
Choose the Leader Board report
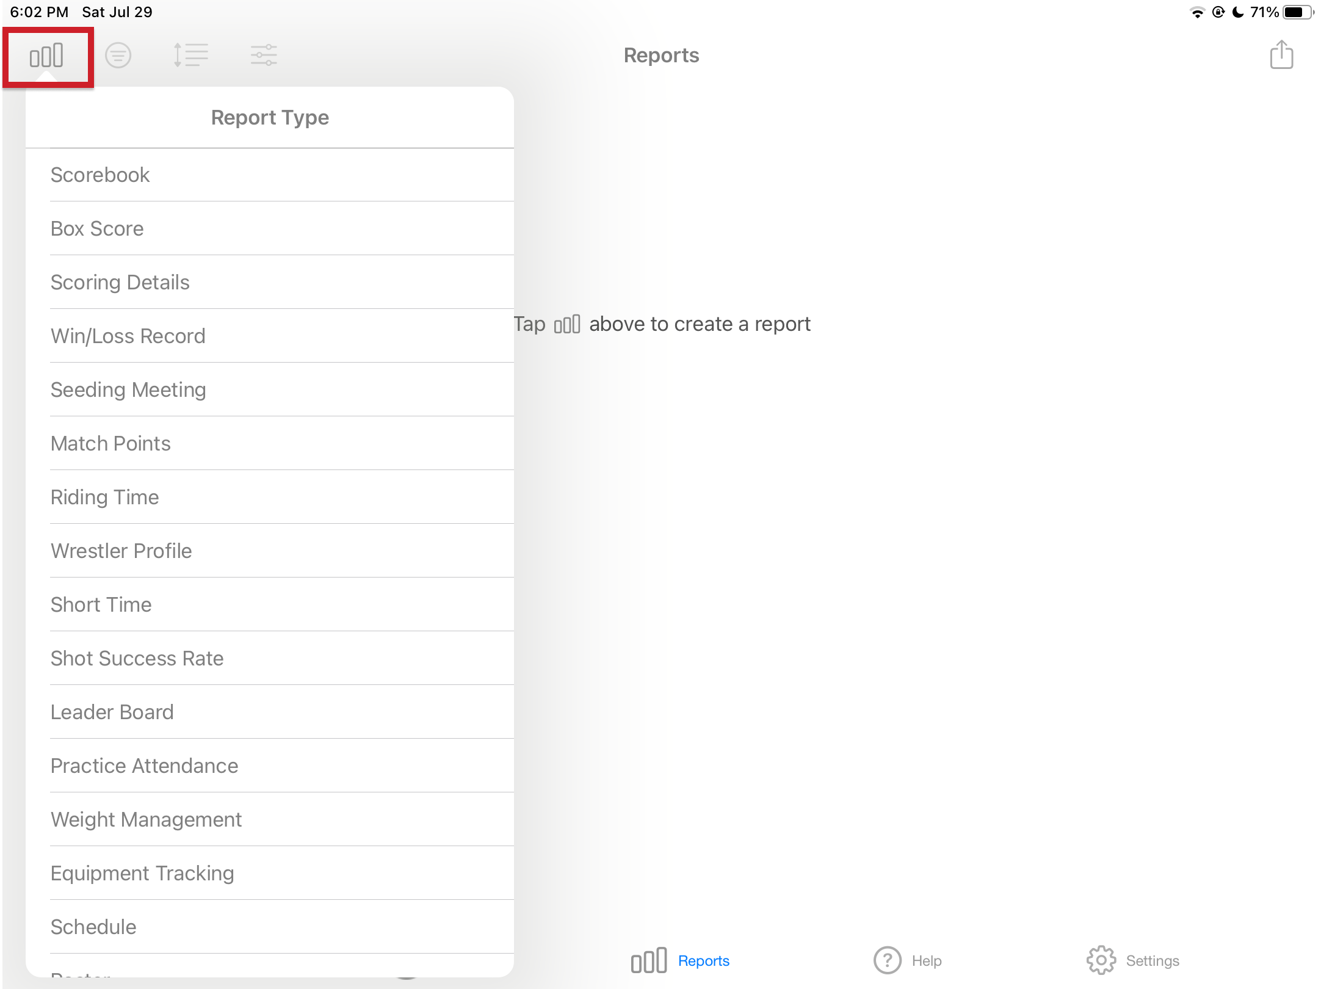coord(112,712)
